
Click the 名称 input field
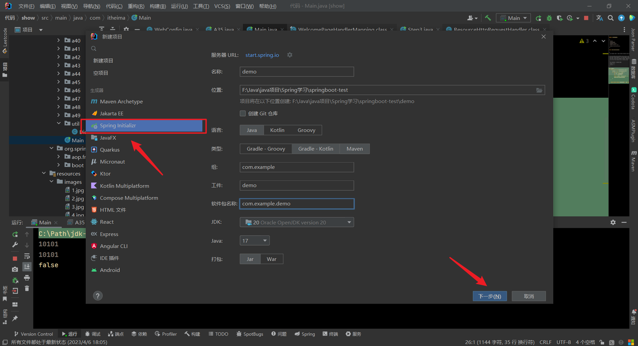point(297,72)
